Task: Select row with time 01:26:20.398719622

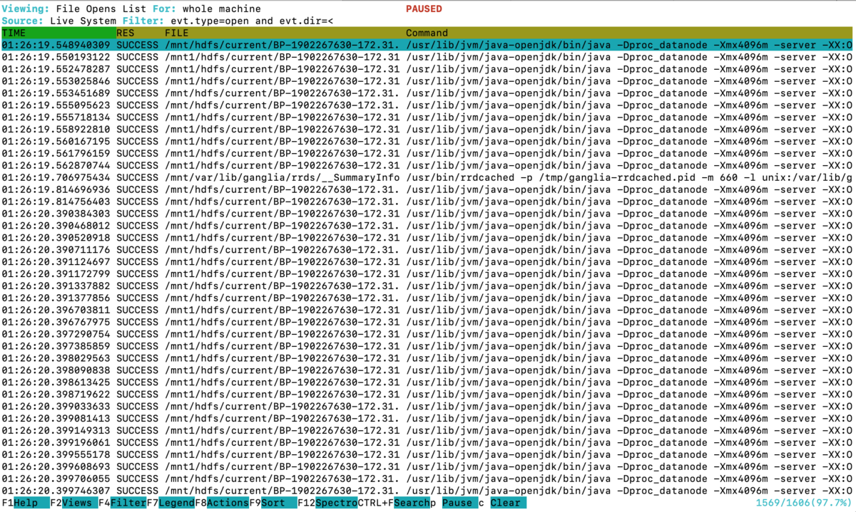Action: click(428, 395)
